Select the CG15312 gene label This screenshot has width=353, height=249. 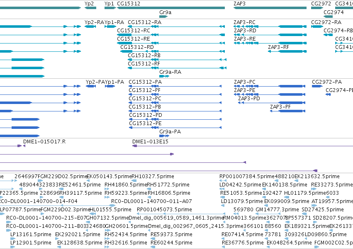[x=129, y=4]
